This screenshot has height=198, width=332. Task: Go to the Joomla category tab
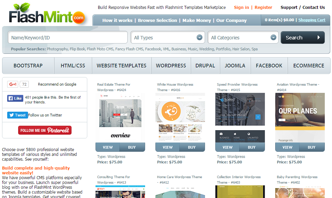point(235,66)
